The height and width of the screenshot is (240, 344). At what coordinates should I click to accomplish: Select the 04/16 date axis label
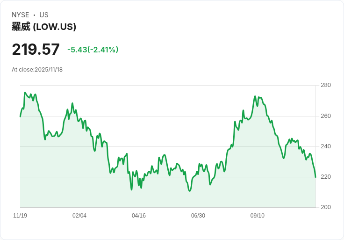click(x=139, y=216)
